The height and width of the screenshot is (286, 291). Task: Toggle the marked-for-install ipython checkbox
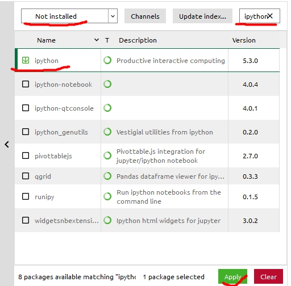click(26, 60)
